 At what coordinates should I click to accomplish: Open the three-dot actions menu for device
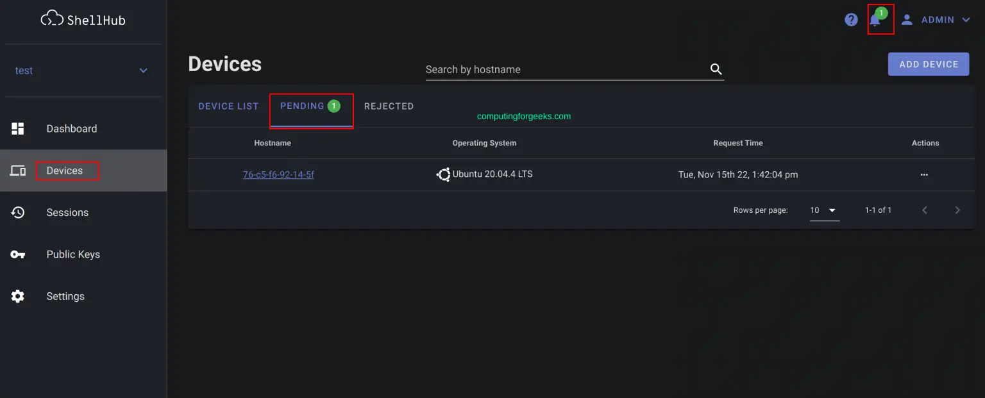(924, 174)
